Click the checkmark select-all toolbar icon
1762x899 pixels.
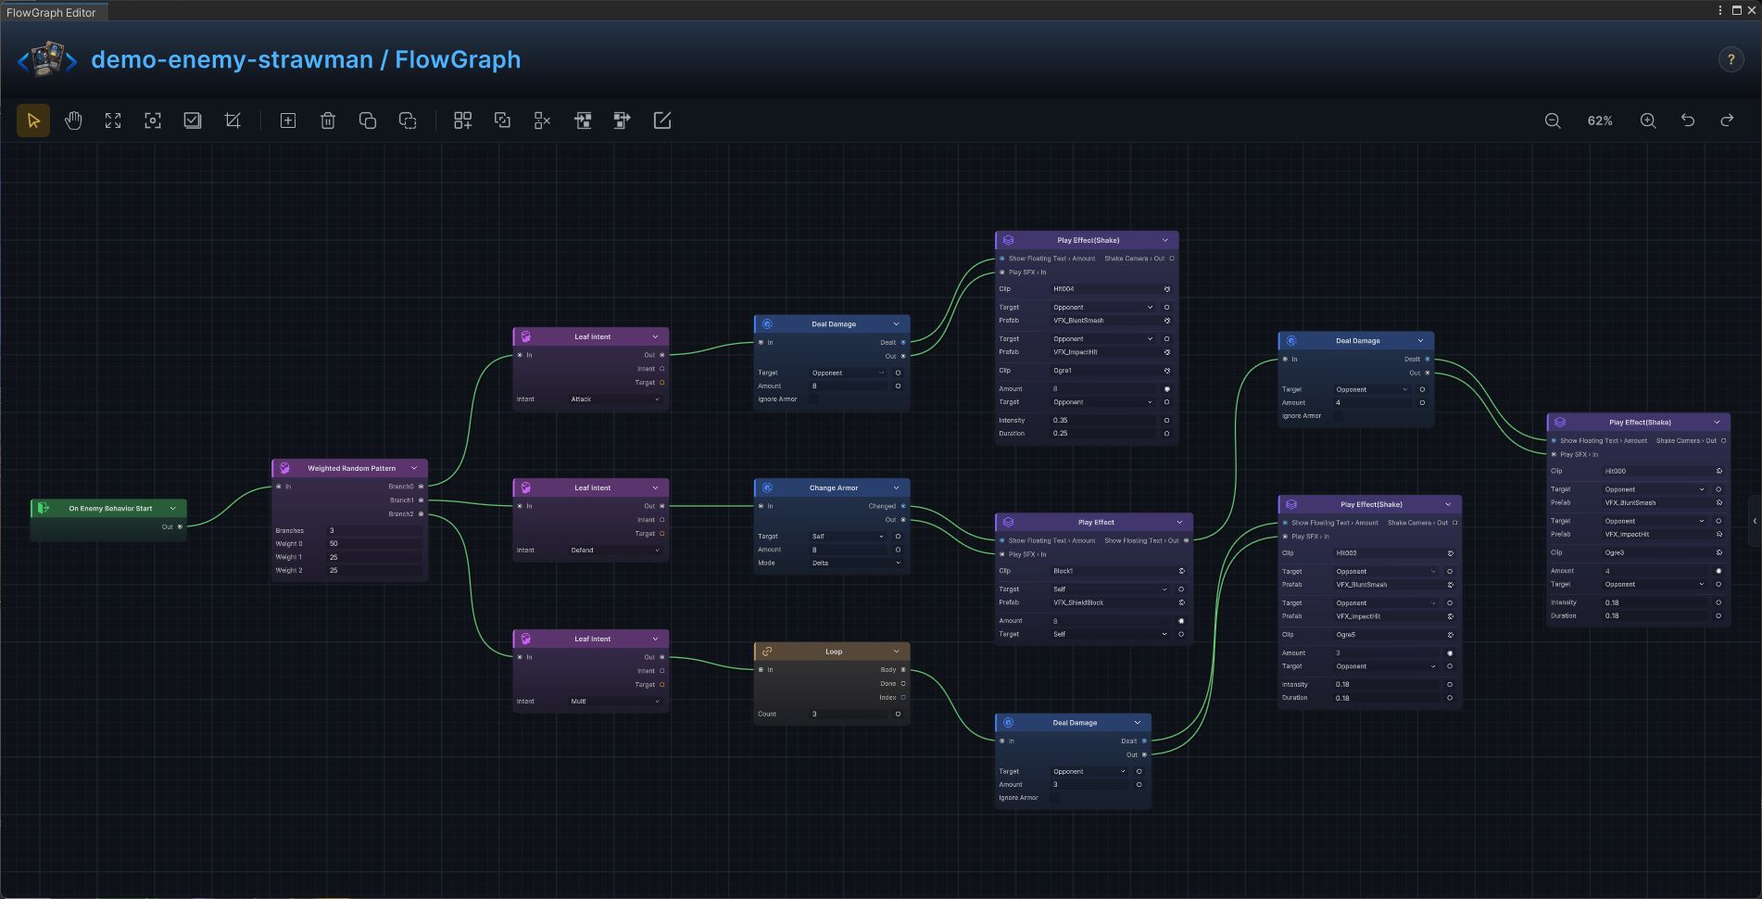click(x=193, y=120)
